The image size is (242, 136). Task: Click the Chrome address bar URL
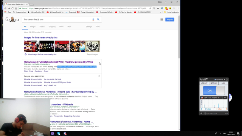88,8
